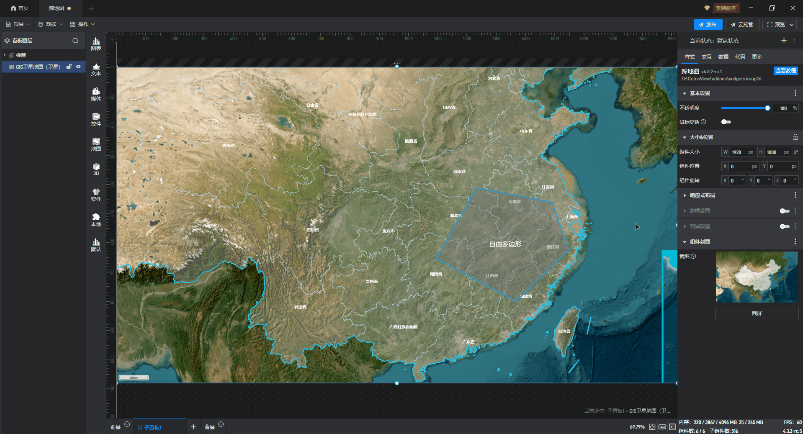Open the 套件 (kits) component category
The height and width of the screenshot is (434, 803).
pos(96,195)
